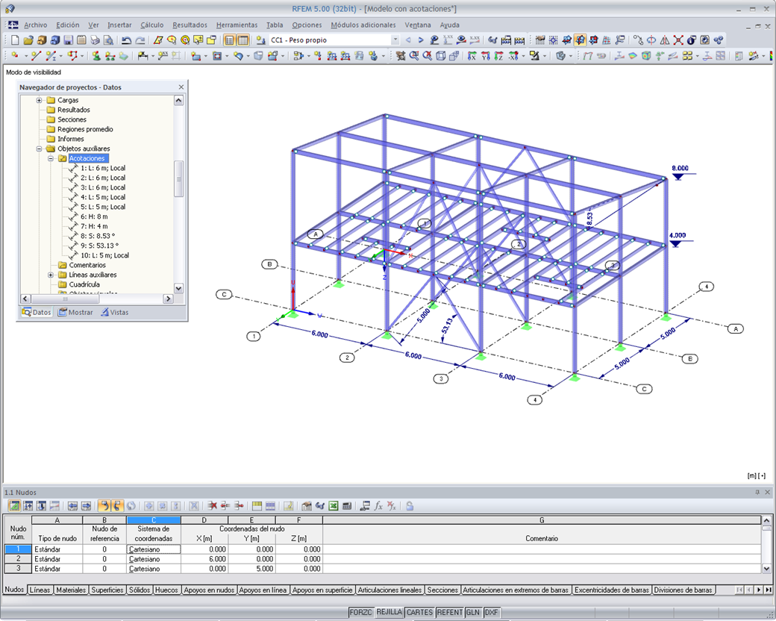Toggle DXF status bar button
Screen dimensions: 776x621
pos(491,612)
